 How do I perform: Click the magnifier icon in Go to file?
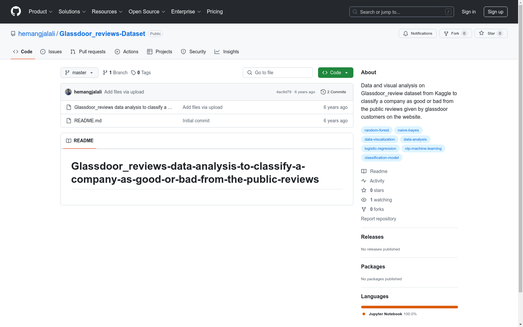pyautogui.click(x=250, y=73)
